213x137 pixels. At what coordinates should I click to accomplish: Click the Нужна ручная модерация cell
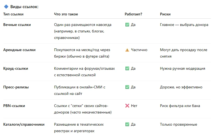point(182,69)
